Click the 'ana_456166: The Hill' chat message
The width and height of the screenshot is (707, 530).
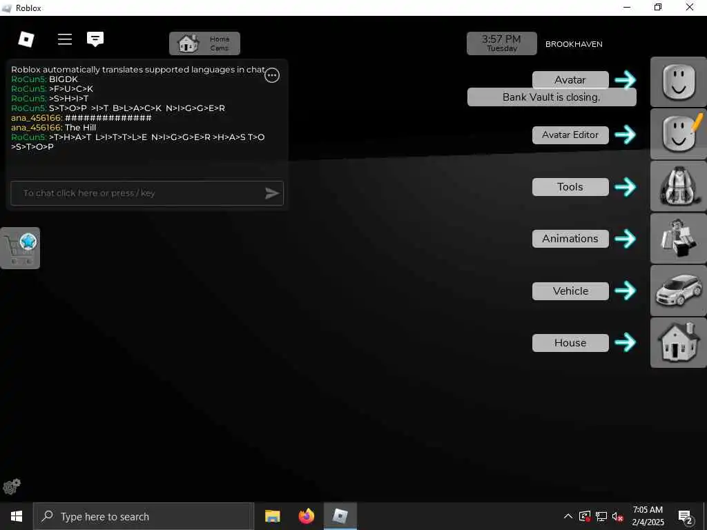point(54,128)
